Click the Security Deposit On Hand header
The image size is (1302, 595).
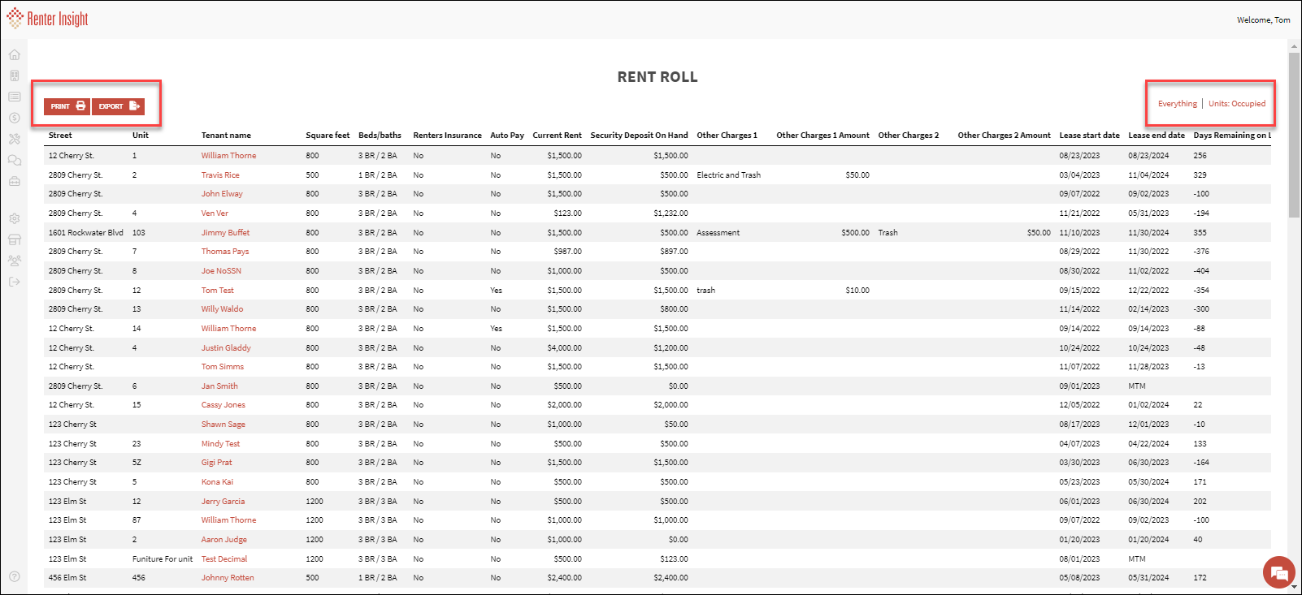(639, 135)
